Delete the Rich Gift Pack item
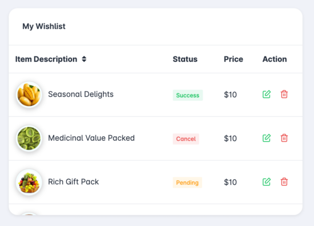Screen dimensions: 314x226 (284, 182)
